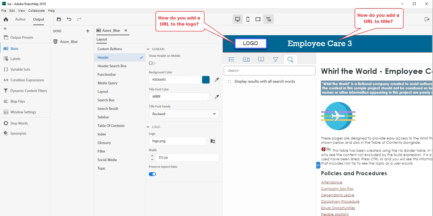Open the A-Z index icon in preview
Screen dimensions: 433x216
[246, 59]
